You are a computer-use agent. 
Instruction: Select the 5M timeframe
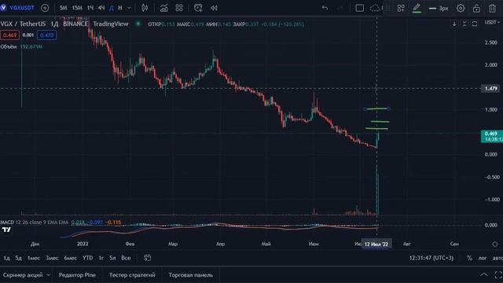[63, 8]
